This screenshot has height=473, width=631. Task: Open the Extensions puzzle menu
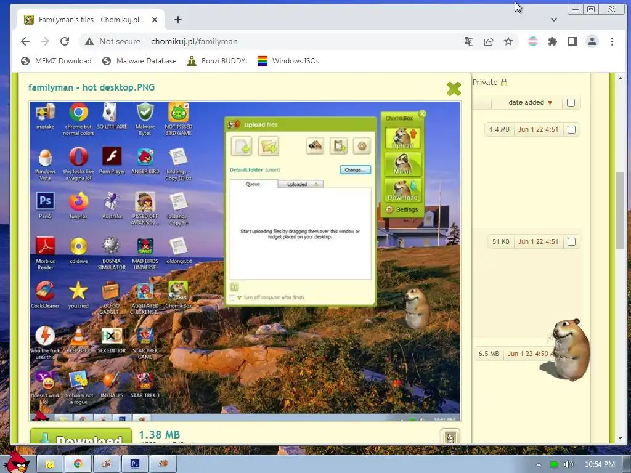(553, 41)
